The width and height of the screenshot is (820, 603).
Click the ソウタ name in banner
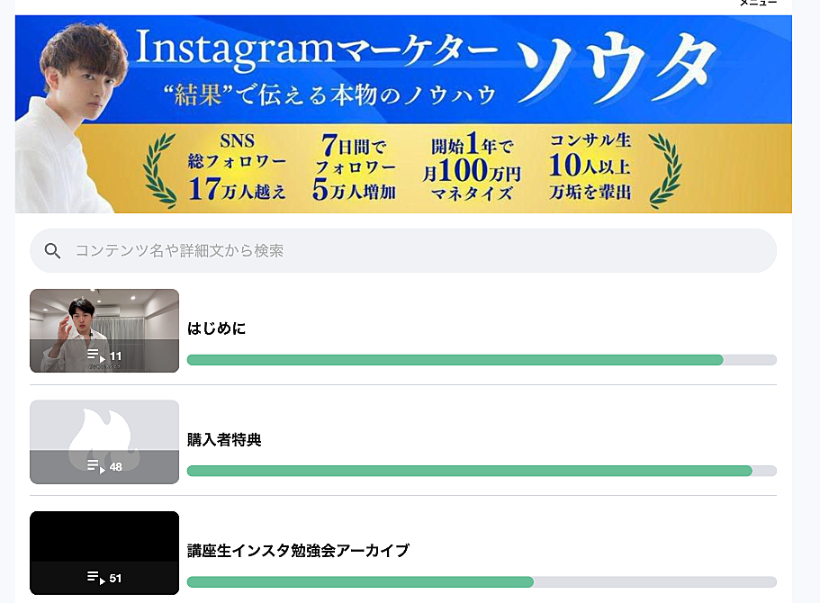tap(616, 67)
